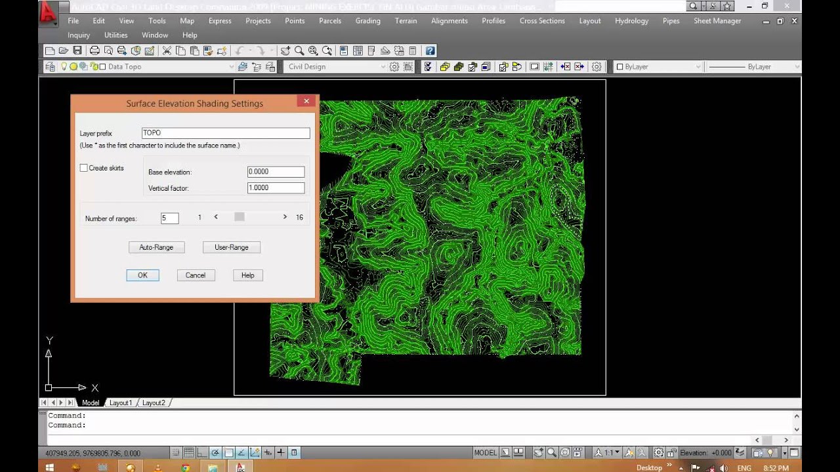The image size is (840, 472).
Task: Activate the Pan hand tool
Action: point(285,50)
